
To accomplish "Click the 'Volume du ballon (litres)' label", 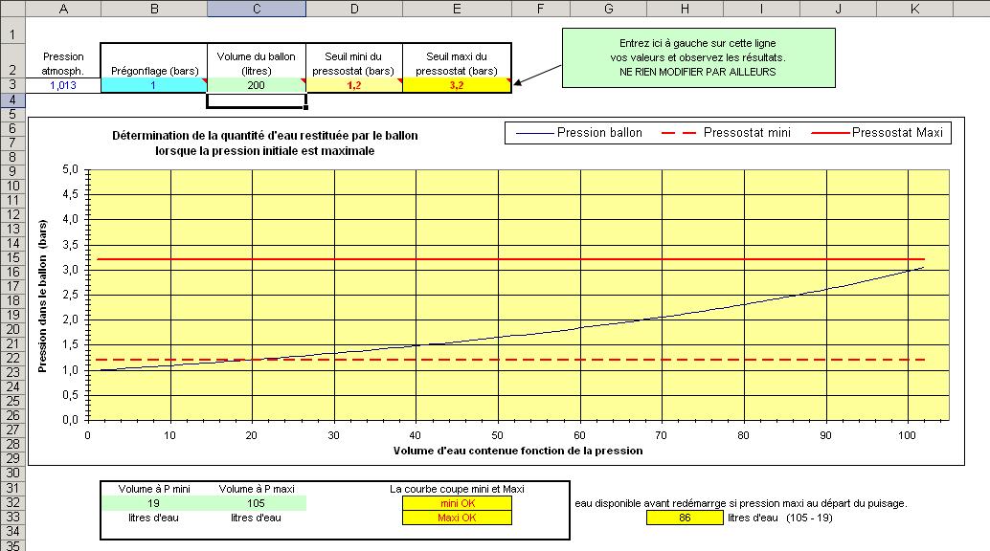I will coord(257,64).
